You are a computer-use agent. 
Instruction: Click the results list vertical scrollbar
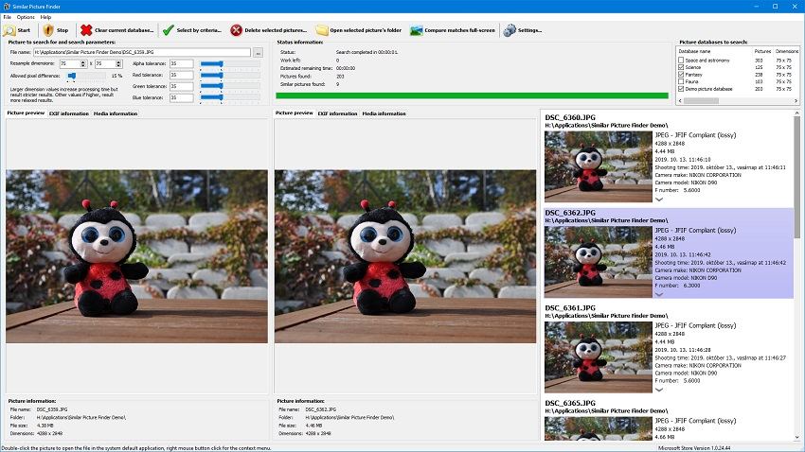[796, 176]
